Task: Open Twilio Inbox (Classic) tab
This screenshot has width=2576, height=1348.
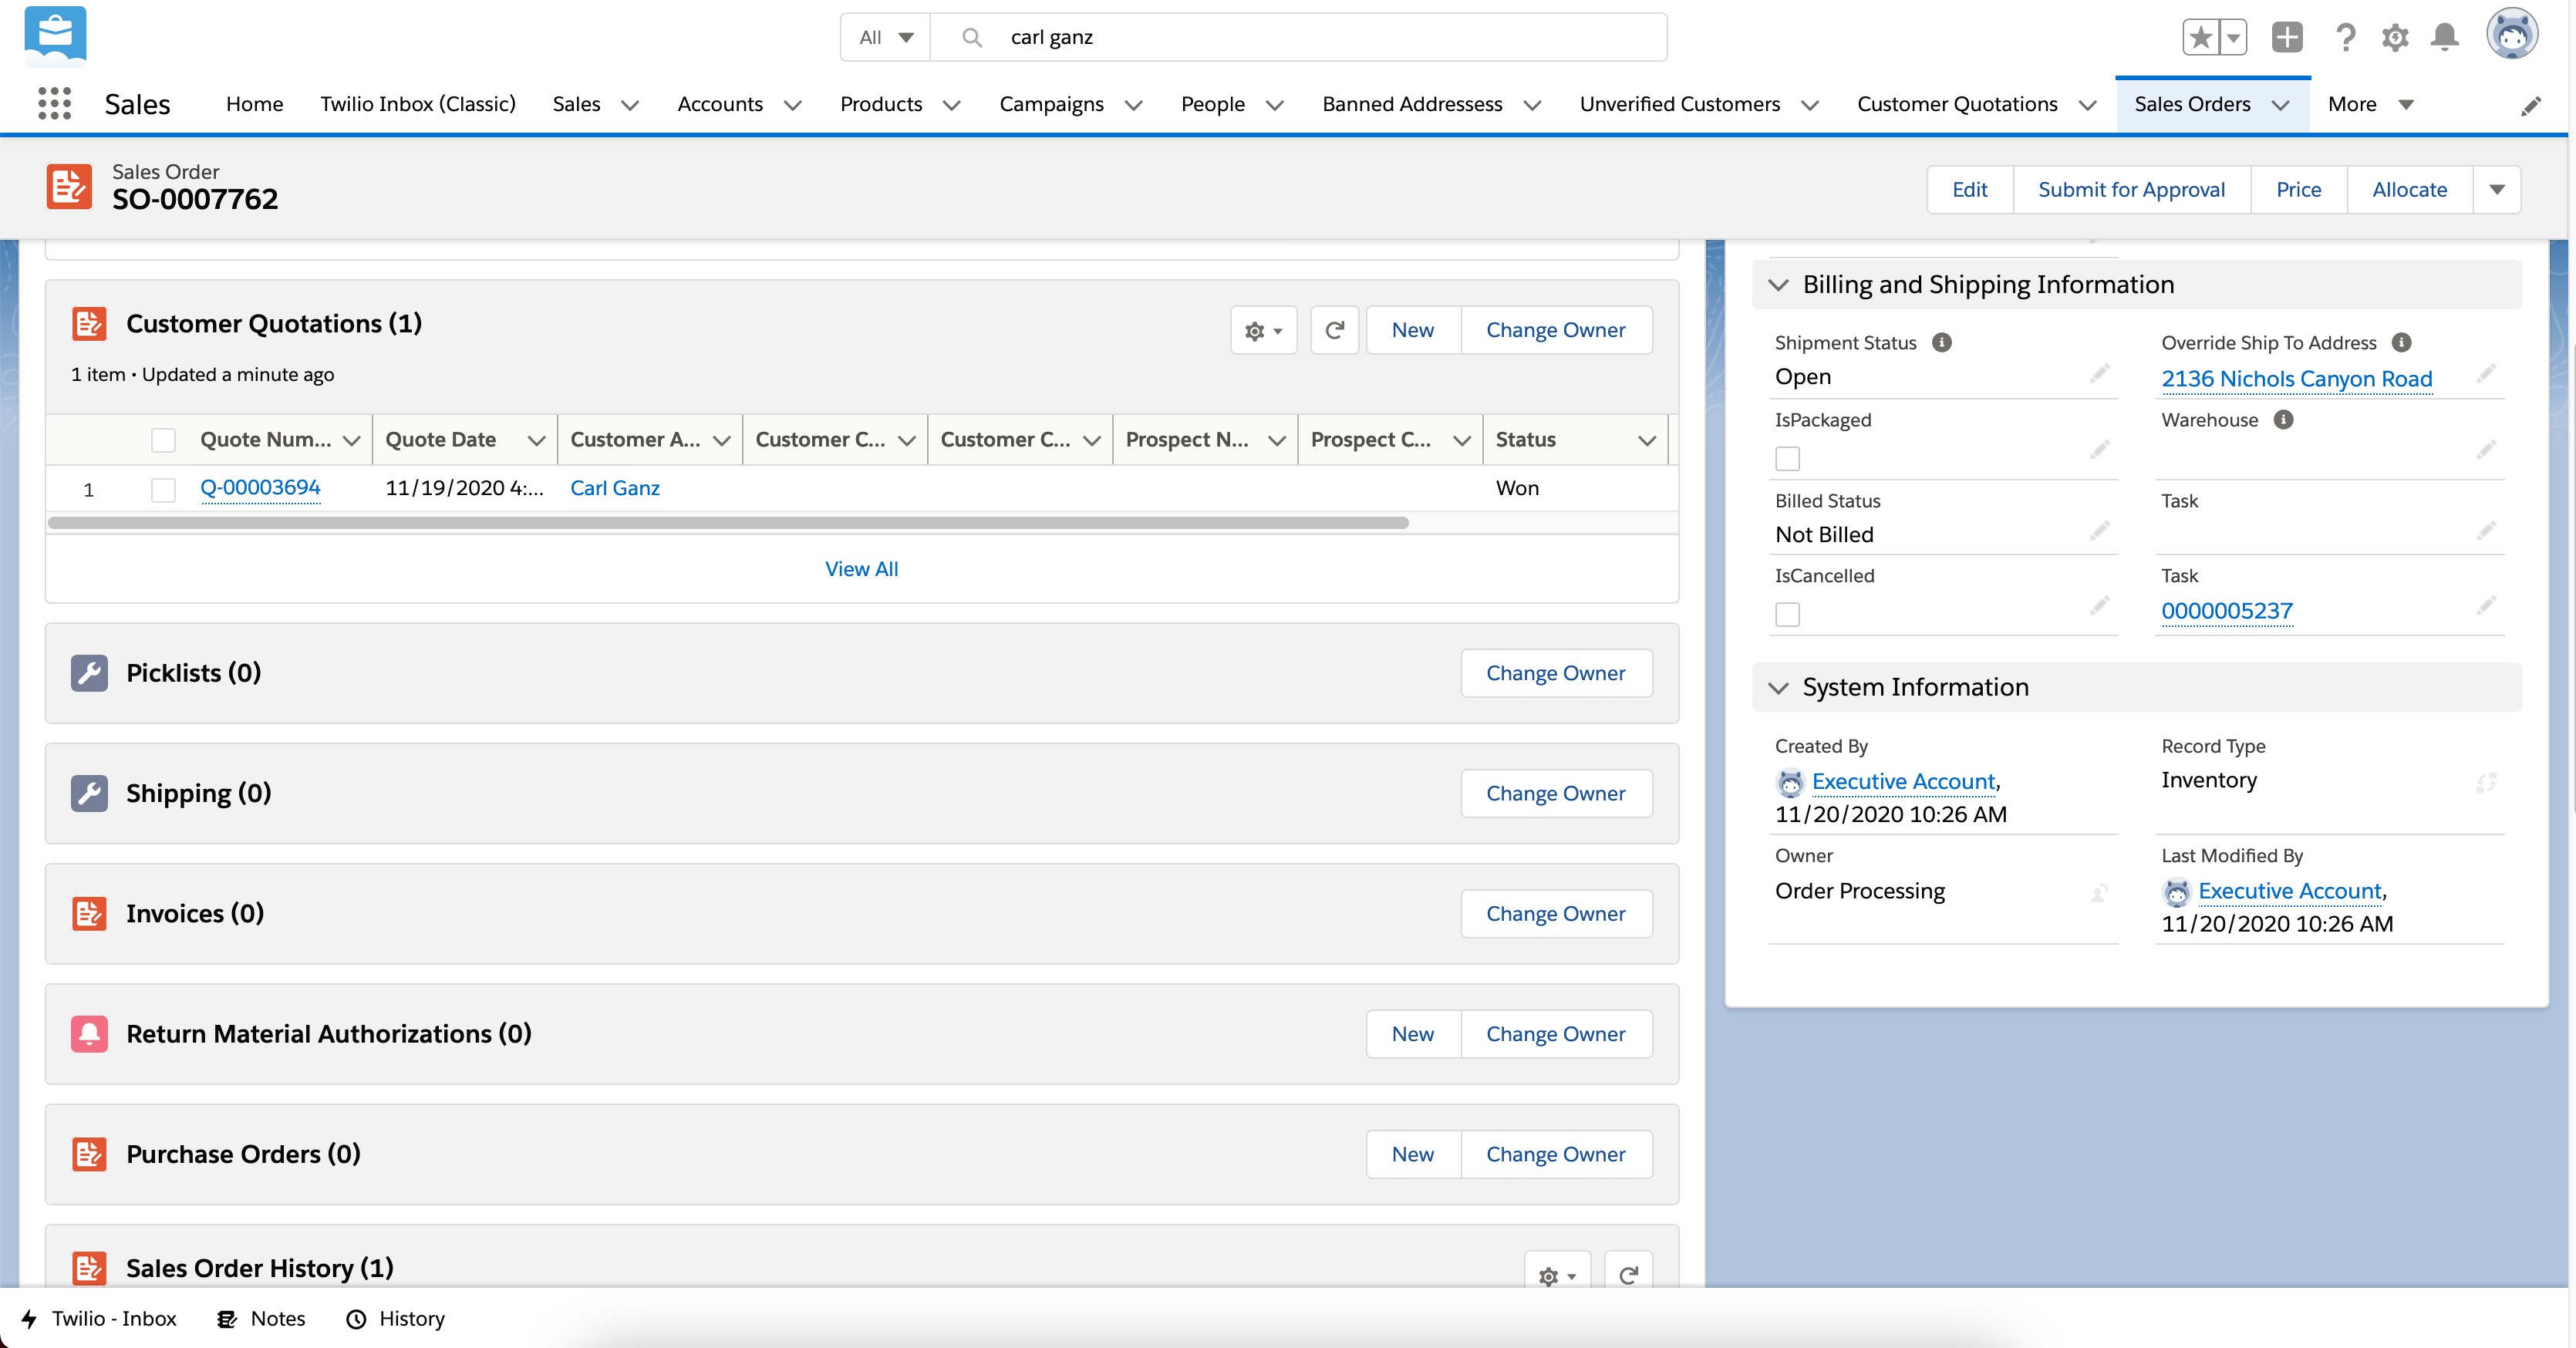Action: (418, 104)
